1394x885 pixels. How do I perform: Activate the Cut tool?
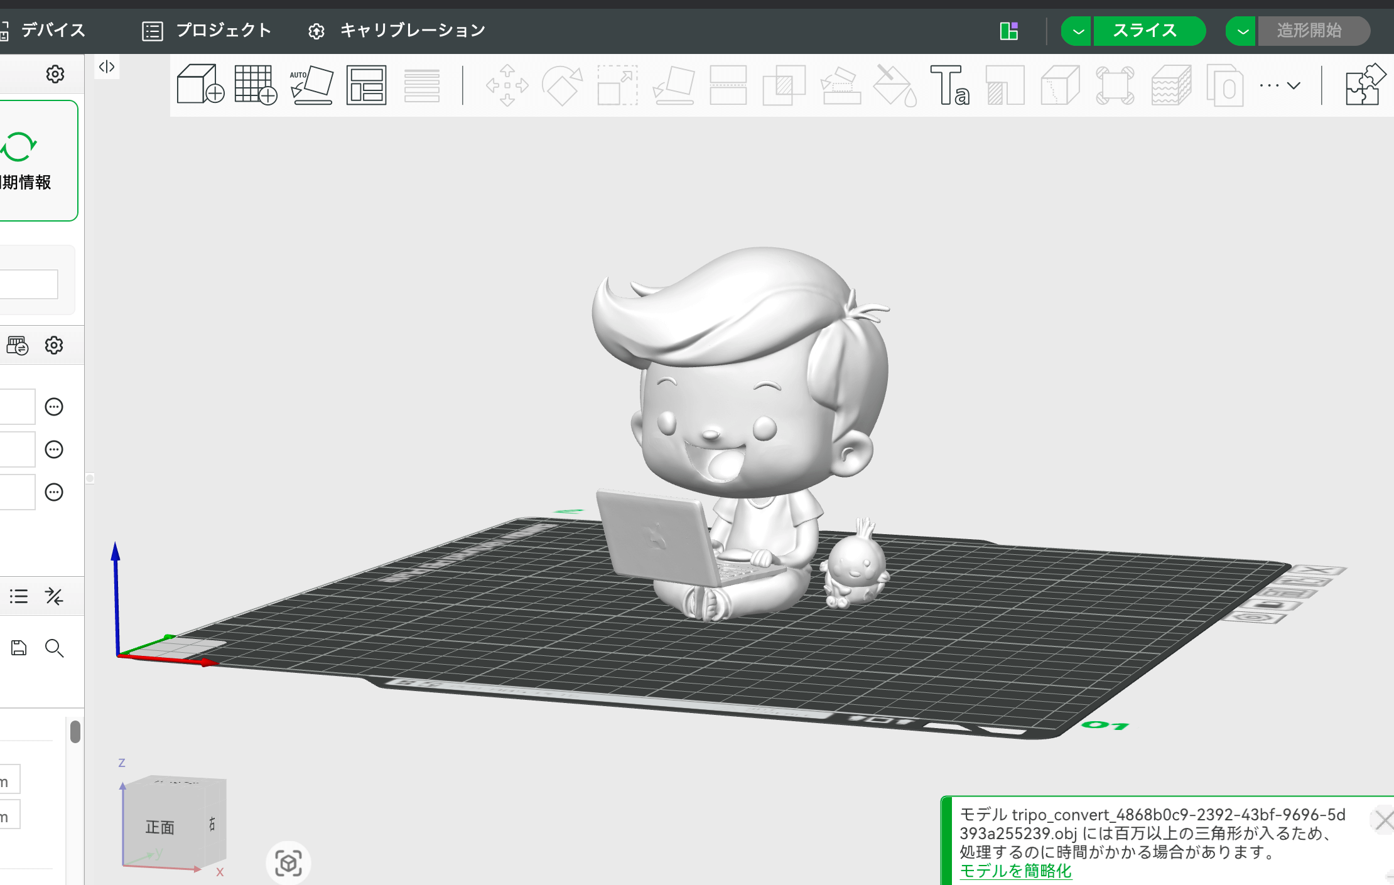(x=1059, y=85)
